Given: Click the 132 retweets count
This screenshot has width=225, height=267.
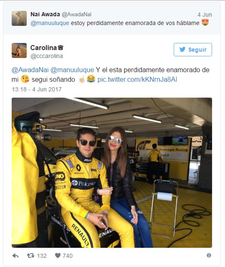Looking at the screenshot, I should [x=42, y=256].
